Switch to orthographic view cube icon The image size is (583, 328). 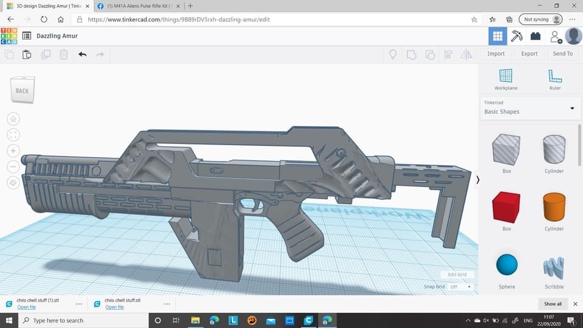tap(13, 183)
